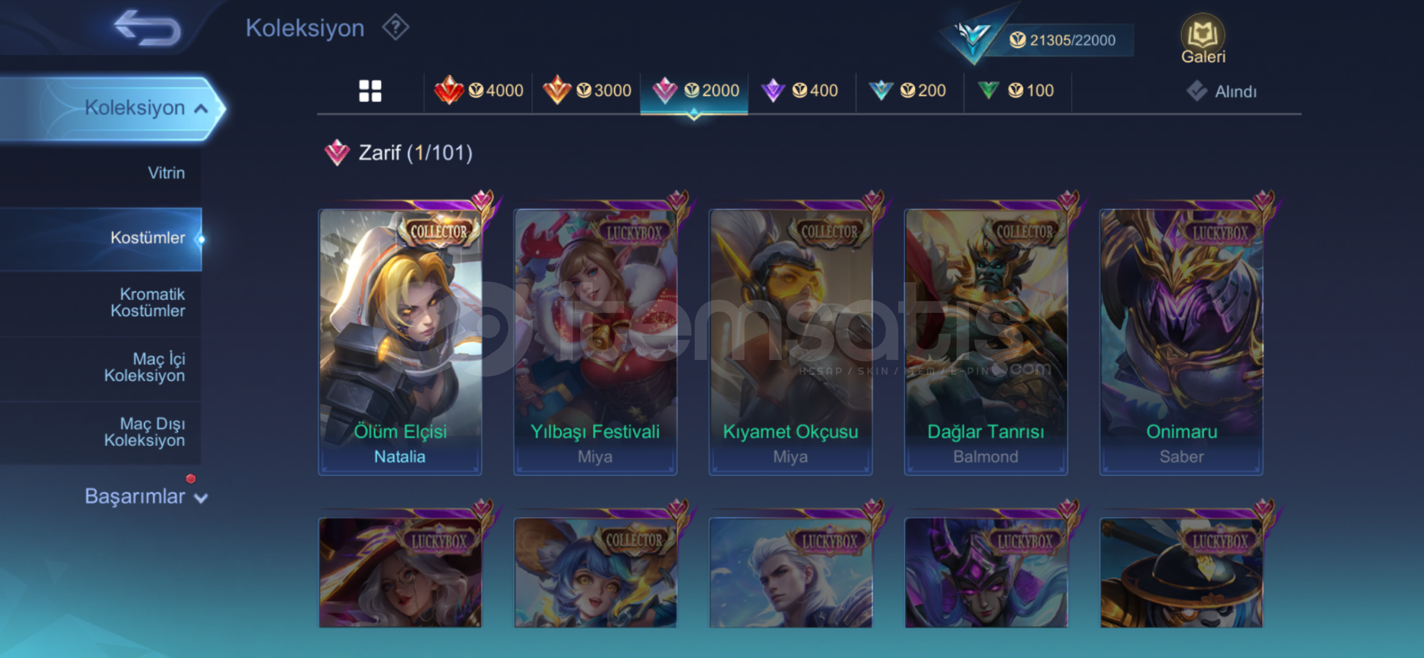
Task: Select the pink gem 2000 tier tab
Action: (694, 91)
